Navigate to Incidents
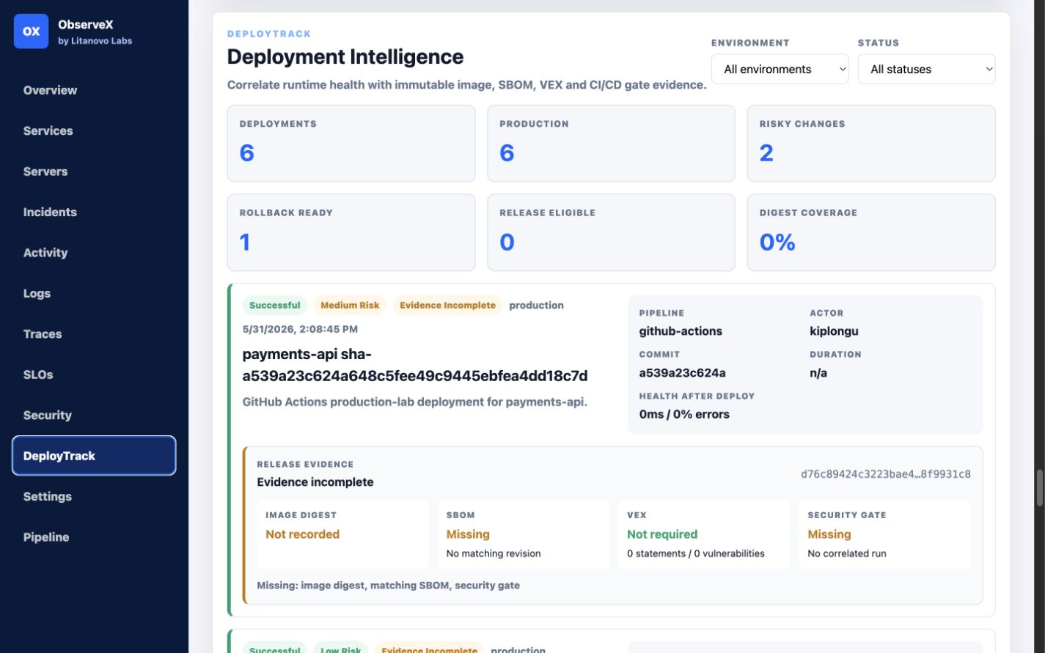Image resolution: width=1045 pixels, height=653 pixels. click(50, 212)
